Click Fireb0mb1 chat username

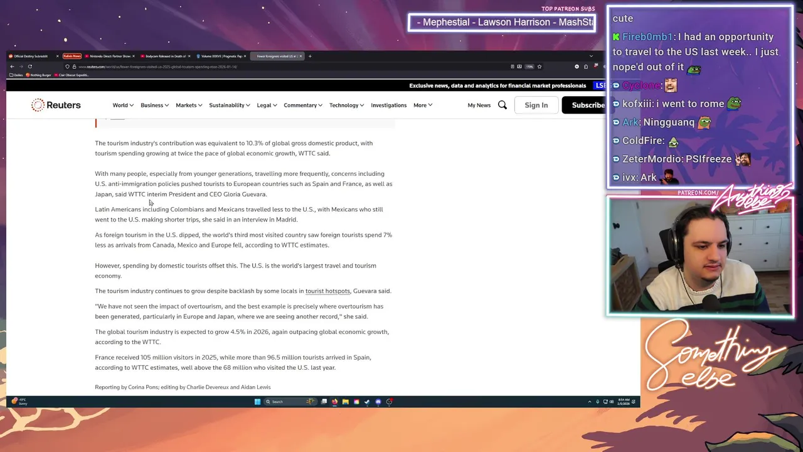[x=647, y=37]
